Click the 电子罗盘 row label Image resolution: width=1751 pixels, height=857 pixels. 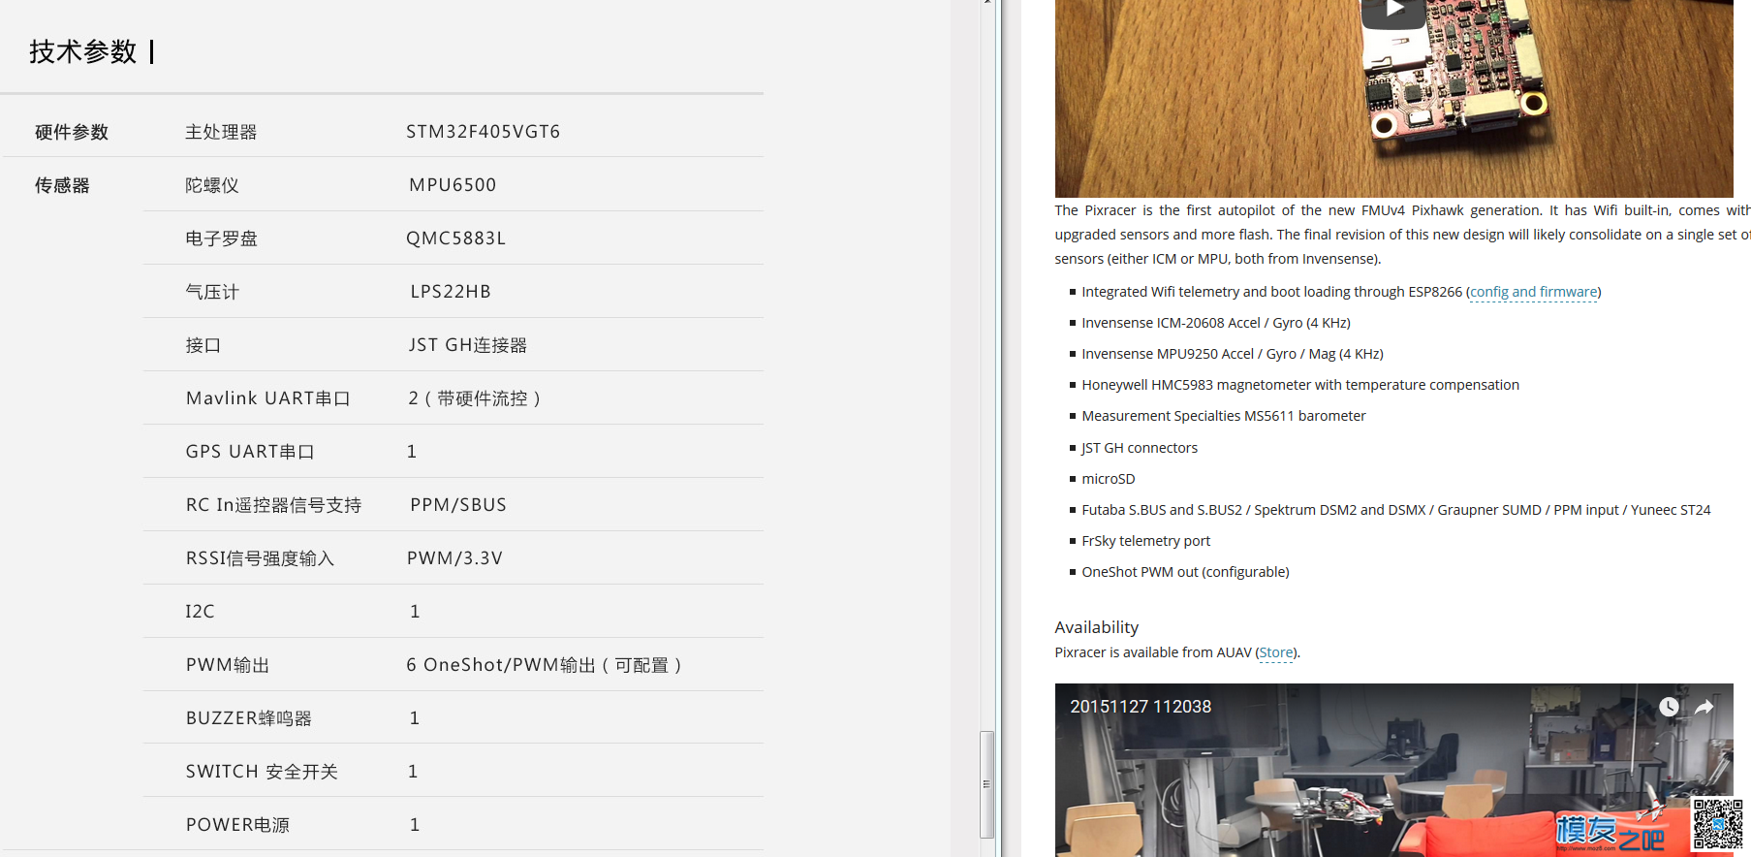(x=222, y=238)
